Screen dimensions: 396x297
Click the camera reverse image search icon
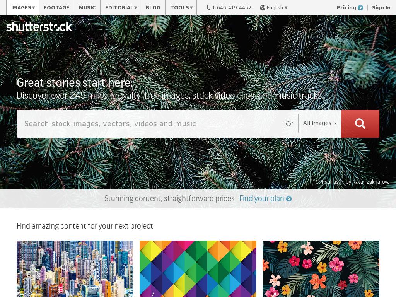pos(288,123)
